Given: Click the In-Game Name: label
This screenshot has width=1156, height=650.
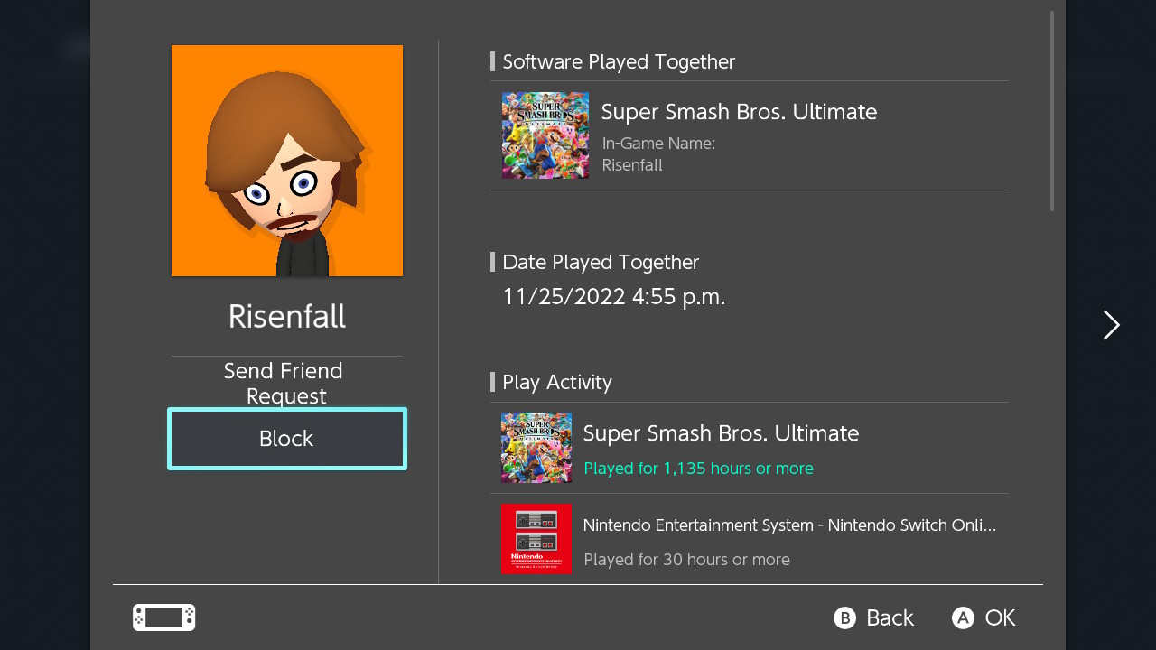Looking at the screenshot, I should [658, 143].
